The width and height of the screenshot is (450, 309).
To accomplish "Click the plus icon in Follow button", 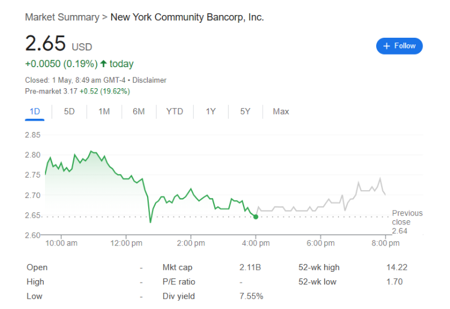I will pyautogui.click(x=386, y=46).
